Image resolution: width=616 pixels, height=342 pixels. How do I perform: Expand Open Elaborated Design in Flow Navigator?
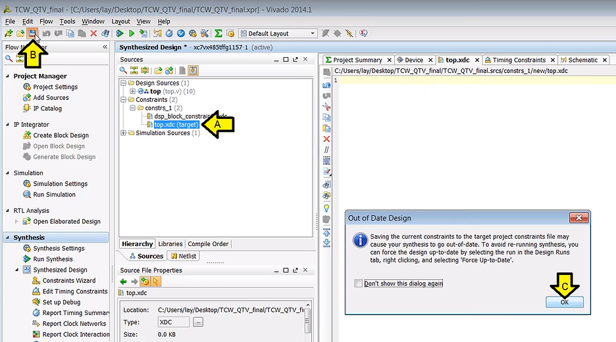point(17,222)
